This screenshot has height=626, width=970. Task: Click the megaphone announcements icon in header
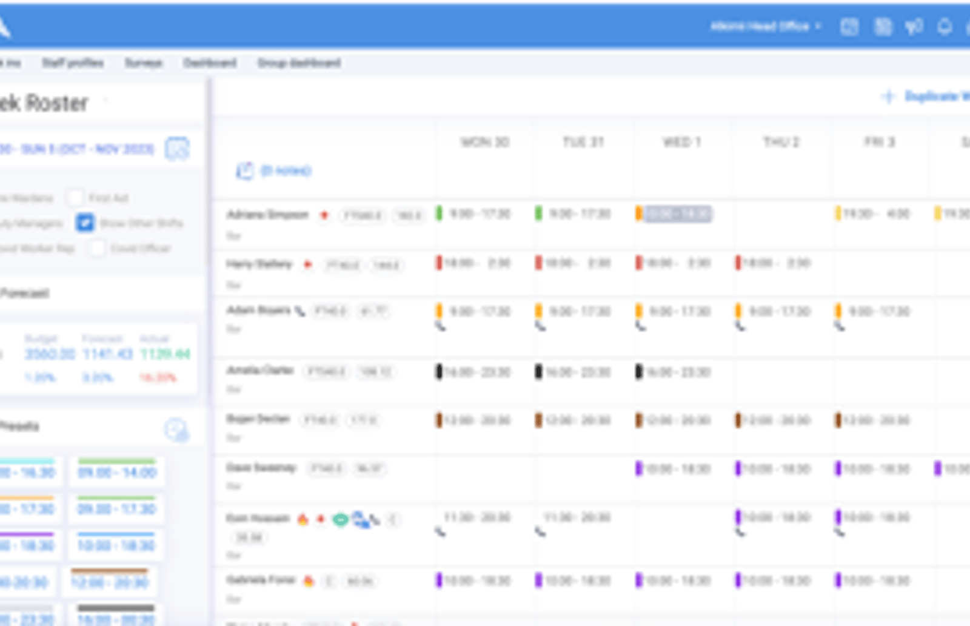[914, 27]
